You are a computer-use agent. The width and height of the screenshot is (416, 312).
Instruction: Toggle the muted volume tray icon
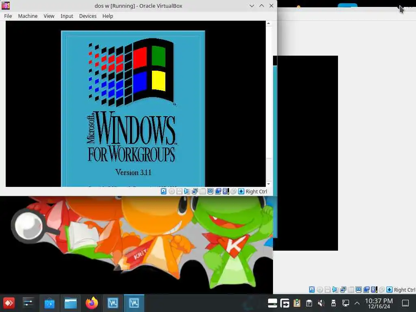pyautogui.click(x=321, y=303)
